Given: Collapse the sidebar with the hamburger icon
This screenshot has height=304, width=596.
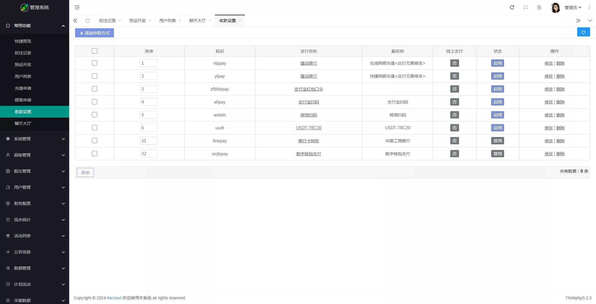Looking at the screenshot, I should 77,7.
